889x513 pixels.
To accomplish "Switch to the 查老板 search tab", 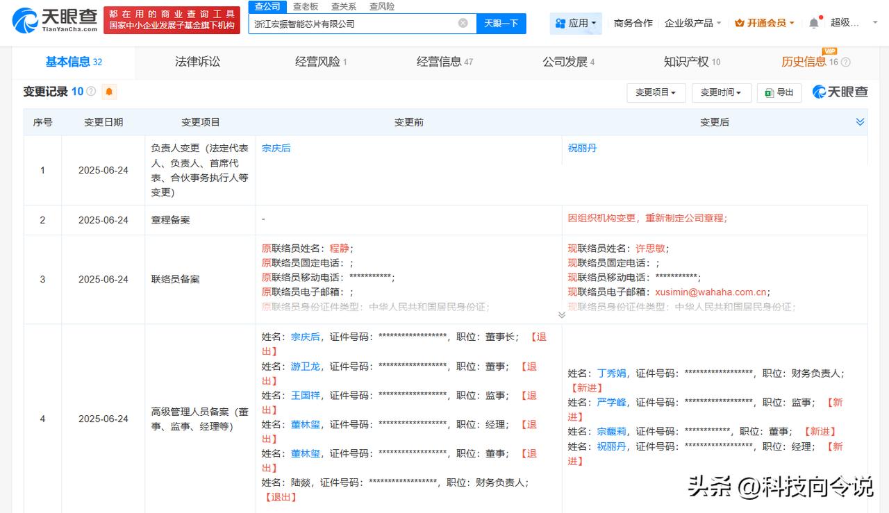I will (x=306, y=6).
